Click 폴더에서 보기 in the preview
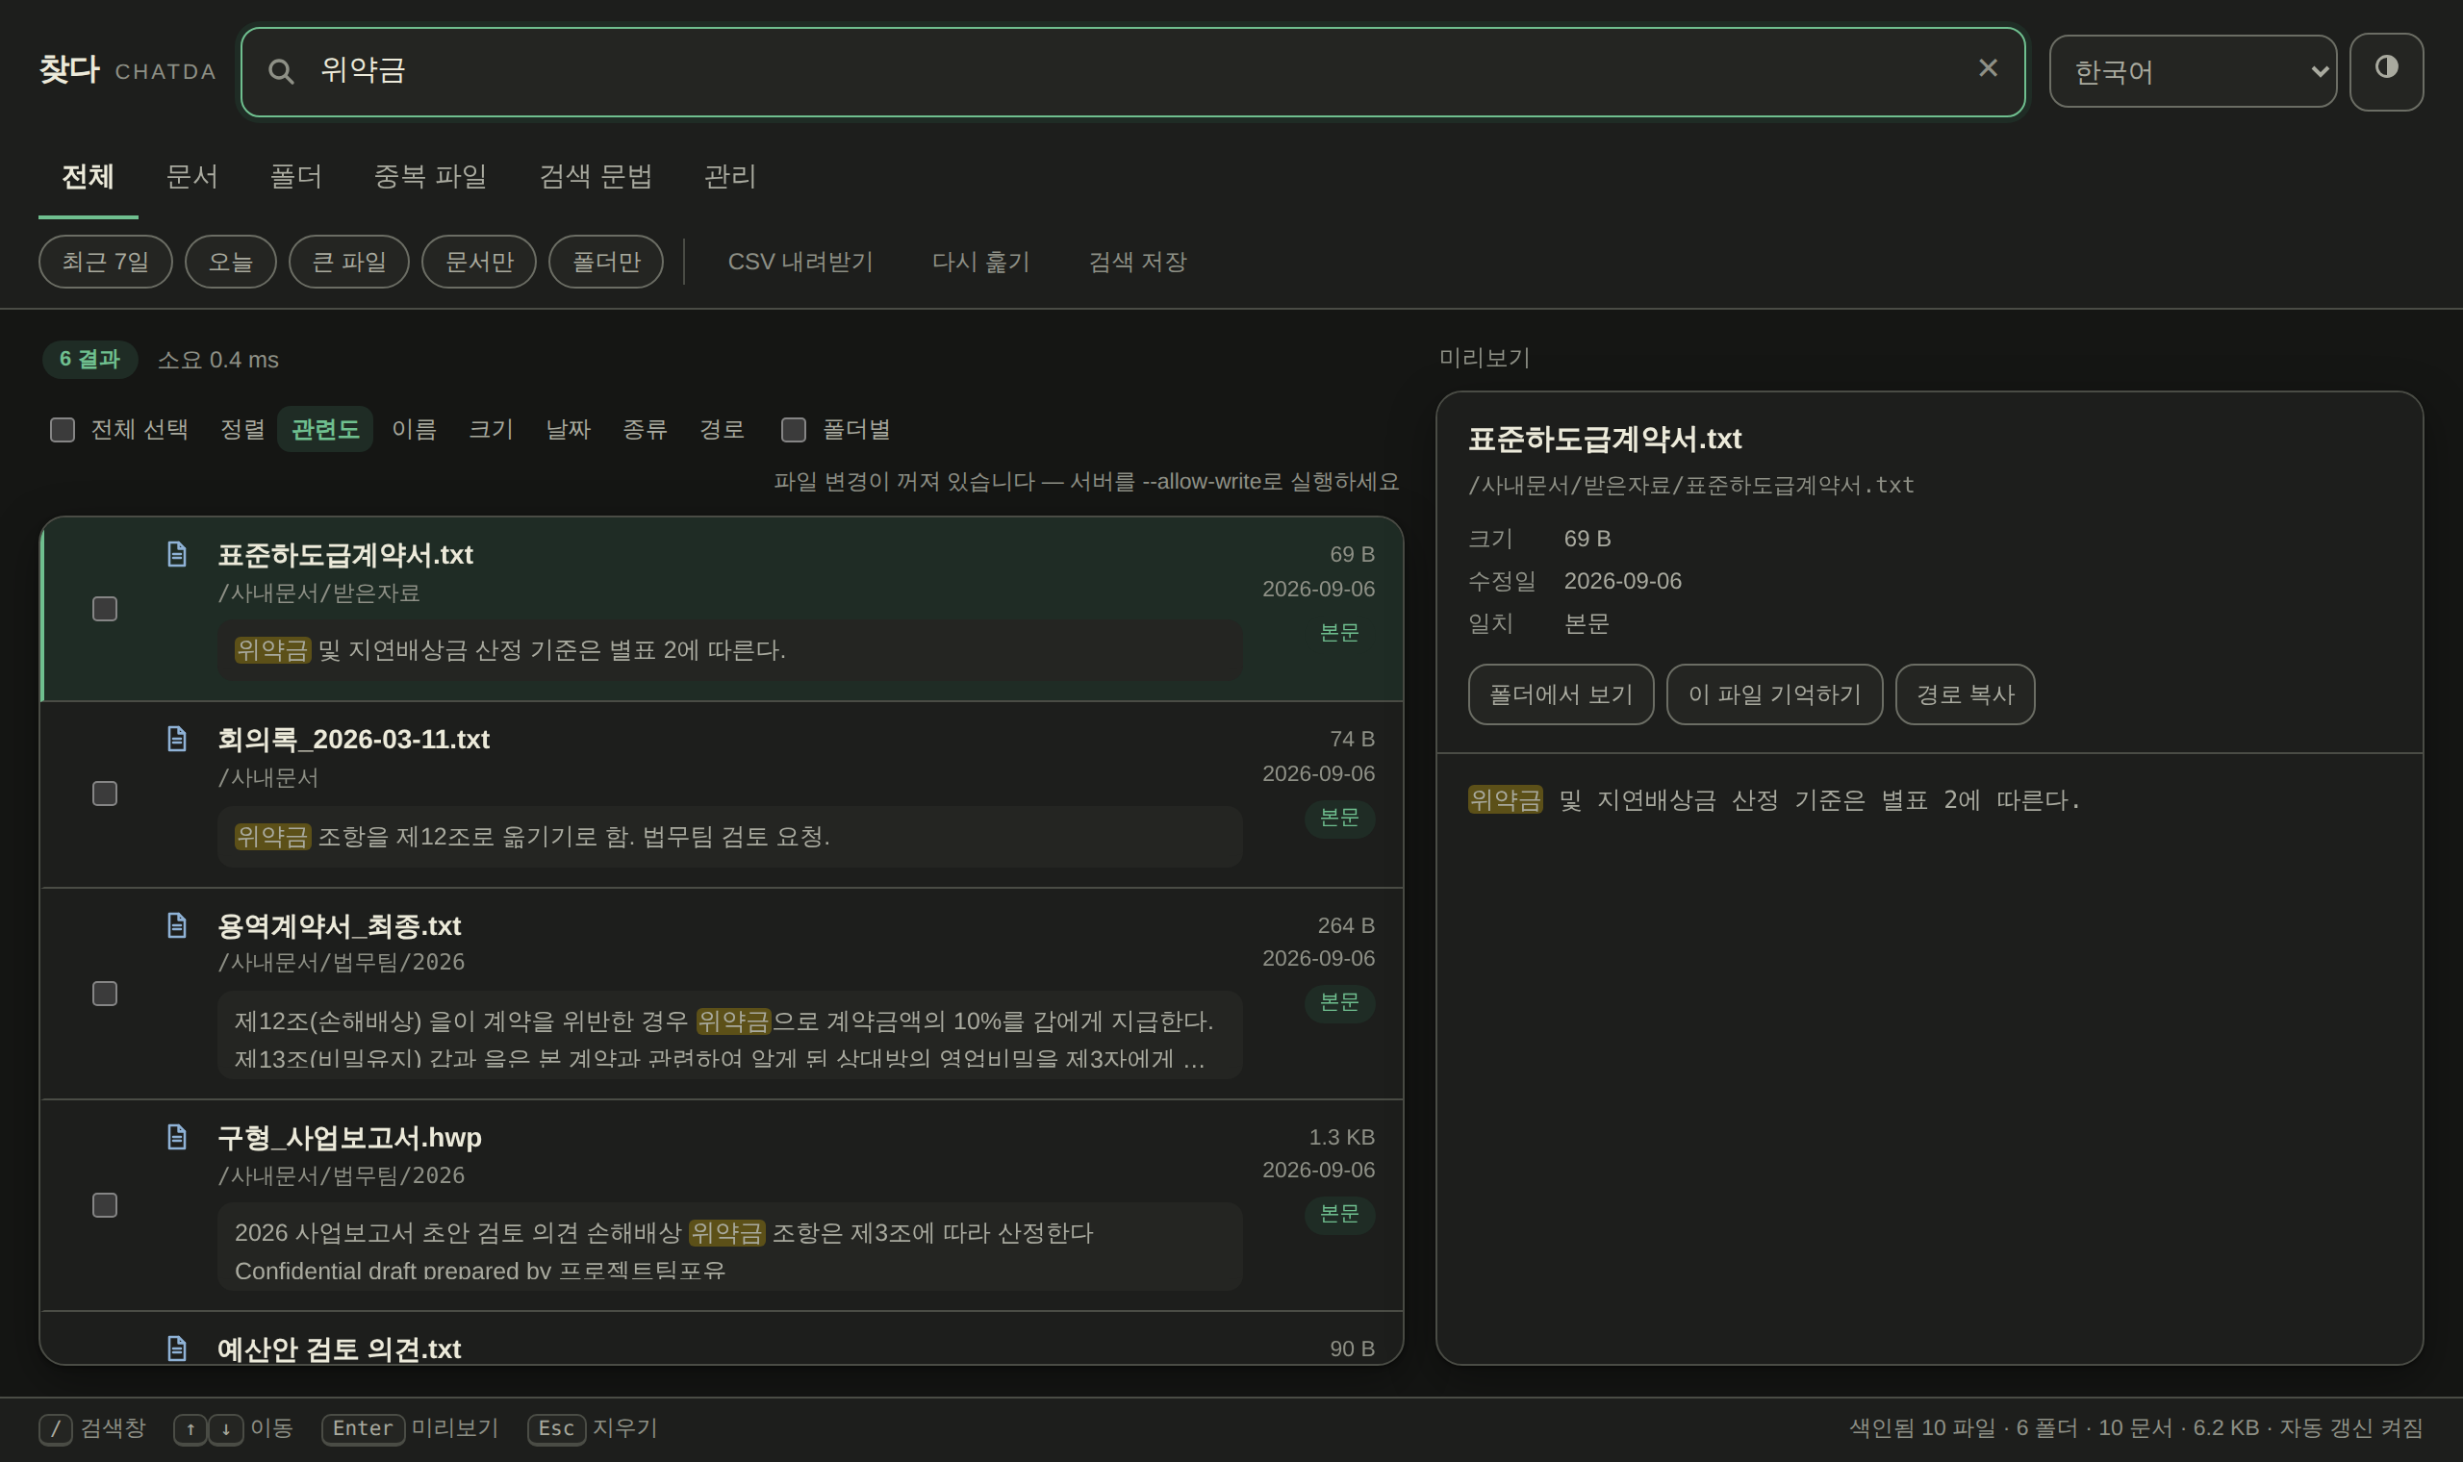Image resolution: width=2463 pixels, height=1462 pixels. [x=1561, y=694]
